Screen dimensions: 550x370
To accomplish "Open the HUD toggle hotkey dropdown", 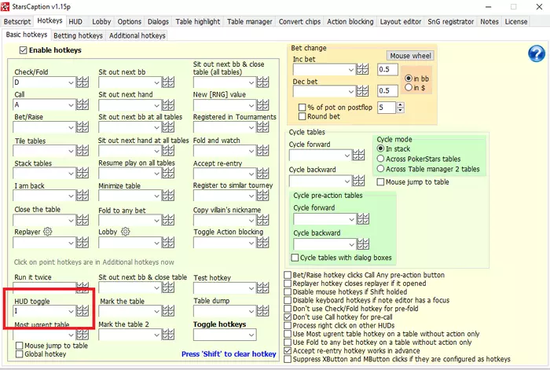I will [x=71, y=311].
